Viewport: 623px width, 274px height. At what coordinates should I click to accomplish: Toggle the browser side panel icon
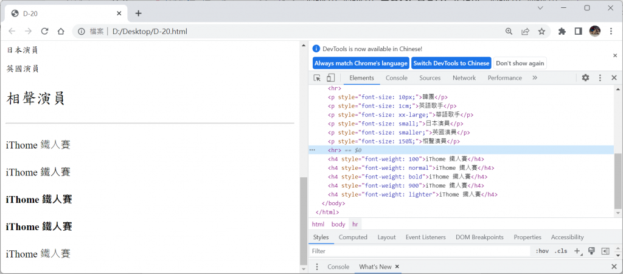point(578,32)
